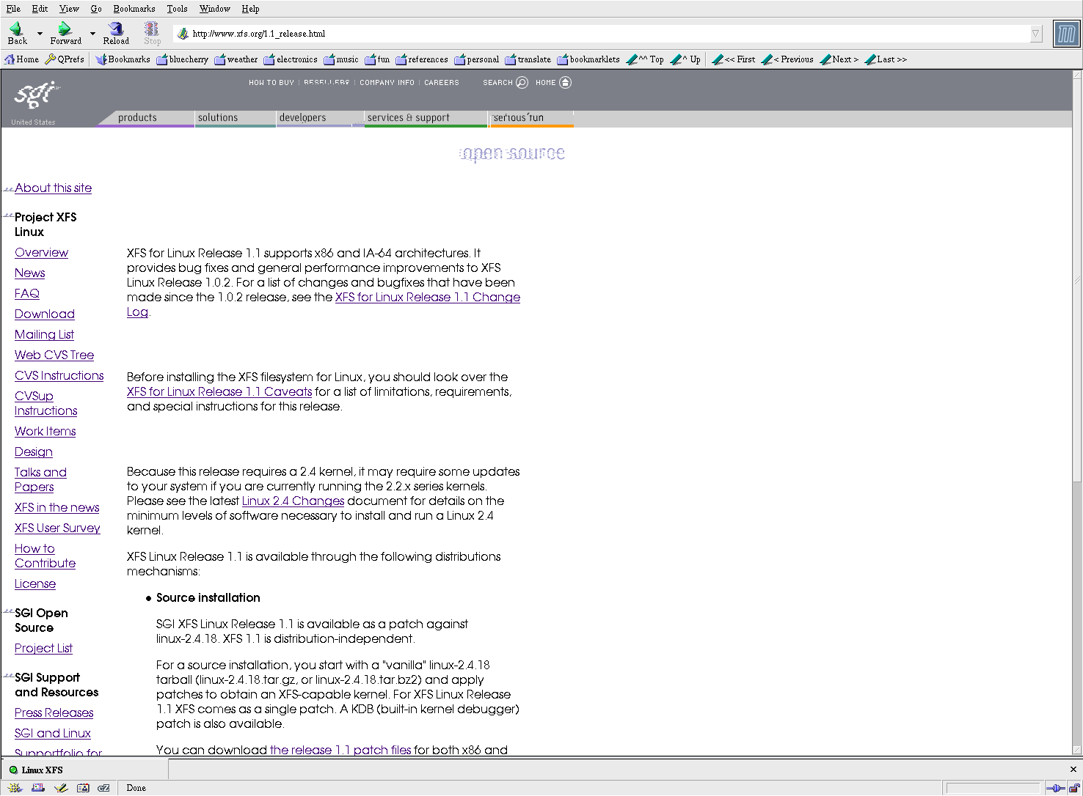The image size is (1083, 796).
Task: Click the security padlock icon
Action: [1073, 788]
